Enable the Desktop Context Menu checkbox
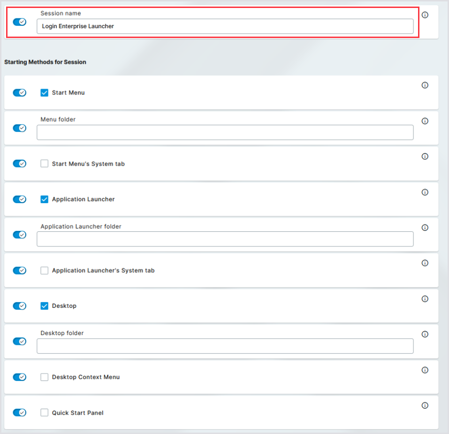449x434 pixels. (45, 377)
